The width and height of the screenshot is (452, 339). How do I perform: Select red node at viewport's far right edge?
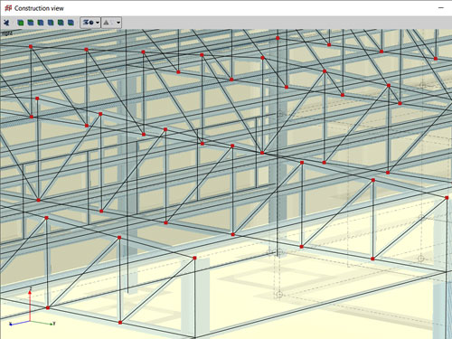[x=447, y=198]
